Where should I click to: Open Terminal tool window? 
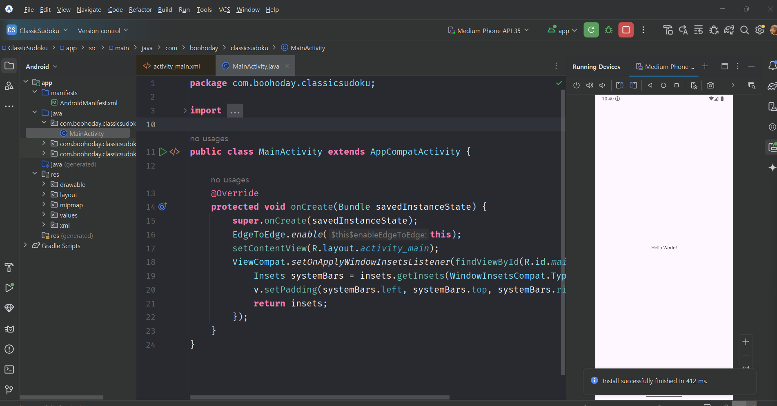[9, 370]
